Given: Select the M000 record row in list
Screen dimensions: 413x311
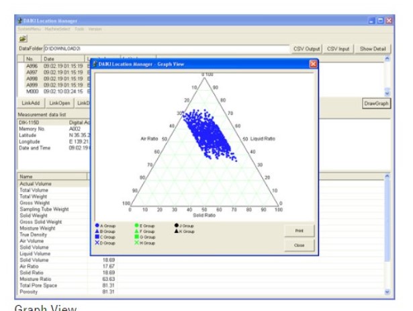Looking at the screenshot, I should coord(54,91).
